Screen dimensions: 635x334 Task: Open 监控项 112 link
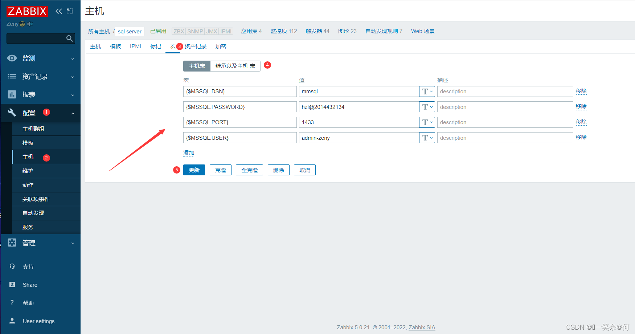click(284, 31)
